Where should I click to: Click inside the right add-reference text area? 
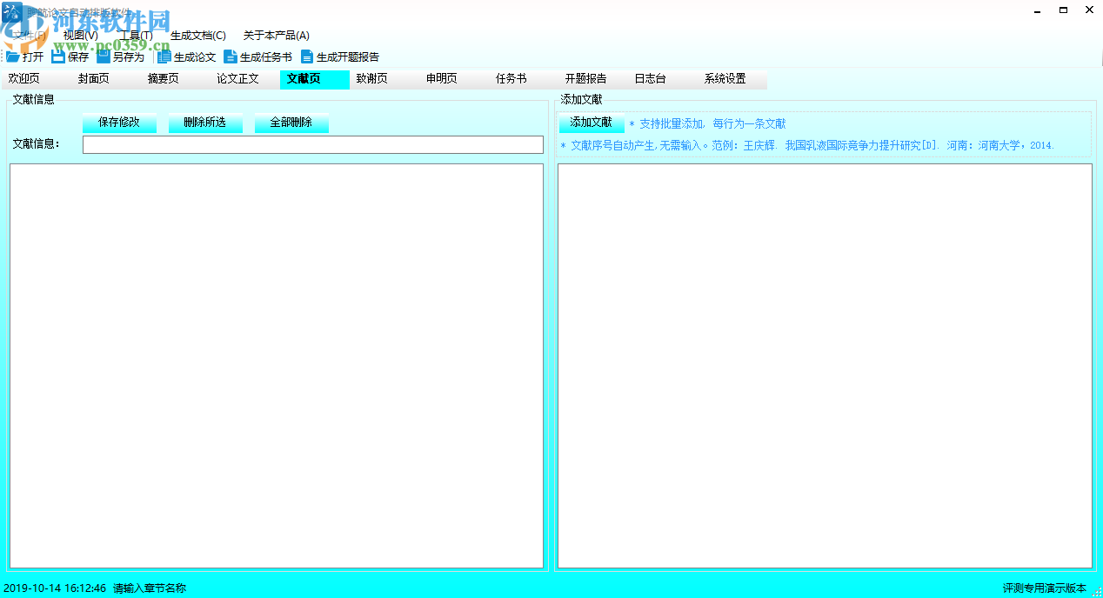coord(825,366)
